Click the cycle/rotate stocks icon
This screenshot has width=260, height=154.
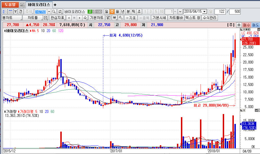[60, 12]
